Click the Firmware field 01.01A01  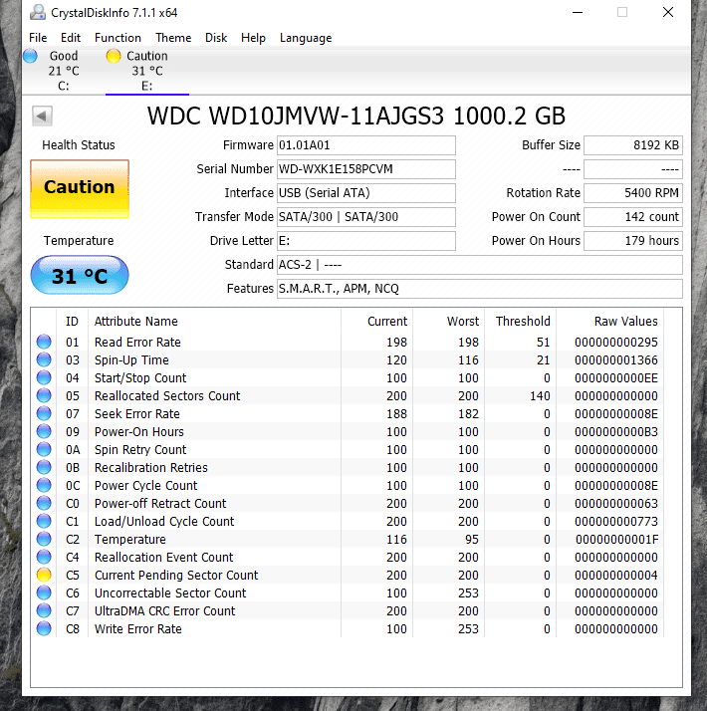[x=366, y=145]
